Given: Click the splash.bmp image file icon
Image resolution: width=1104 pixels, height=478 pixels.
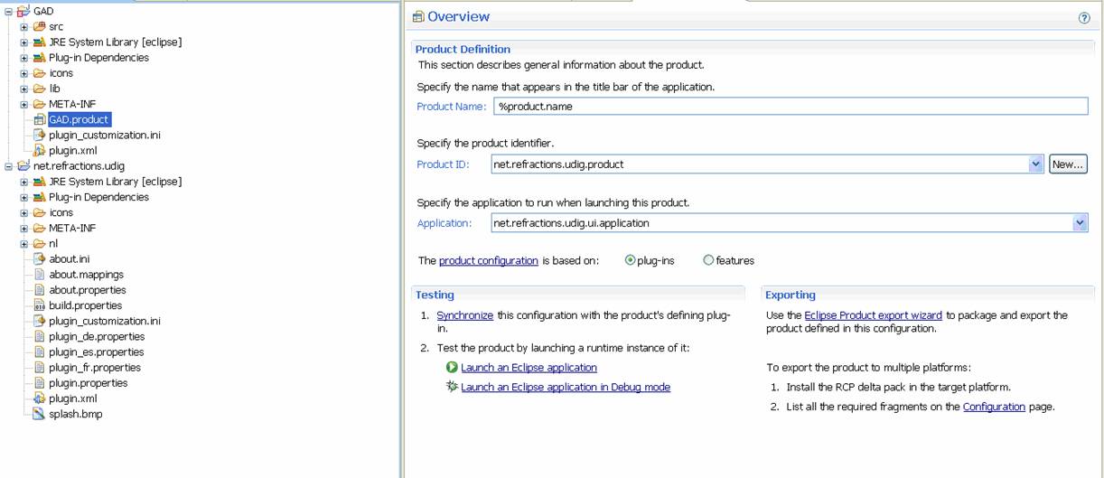Looking at the screenshot, I should [40, 414].
